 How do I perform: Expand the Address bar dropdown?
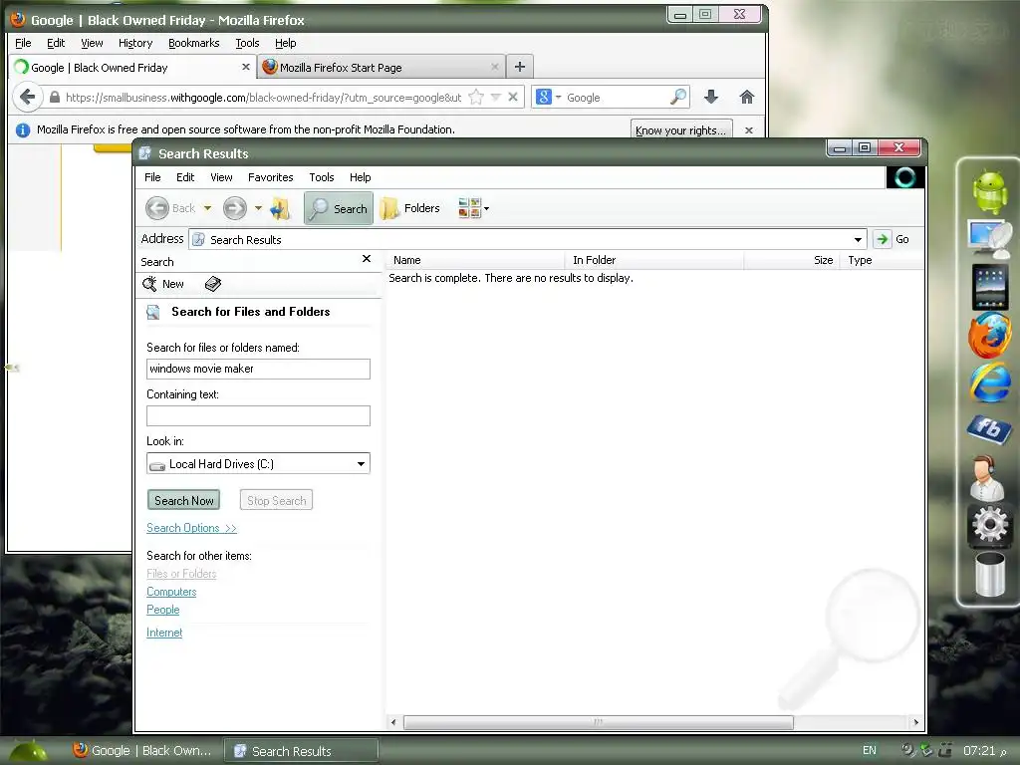coord(858,239)
